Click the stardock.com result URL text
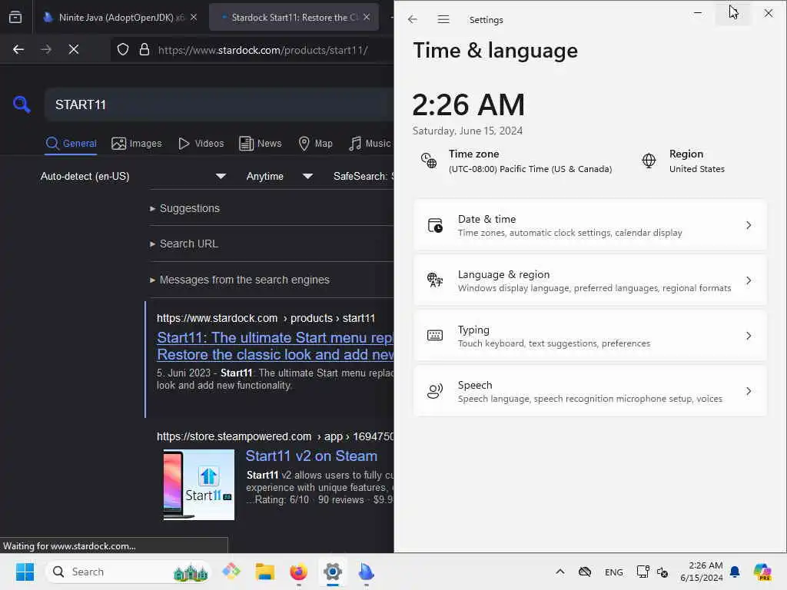Image resolution: width=787 pixels, height=590 pixels. (x=265, y=318)
